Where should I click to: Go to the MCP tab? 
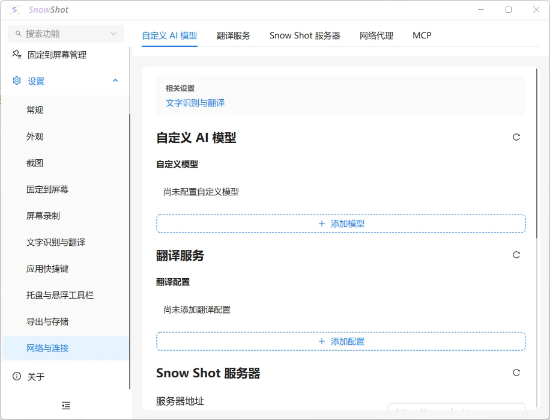pos(422,35)
